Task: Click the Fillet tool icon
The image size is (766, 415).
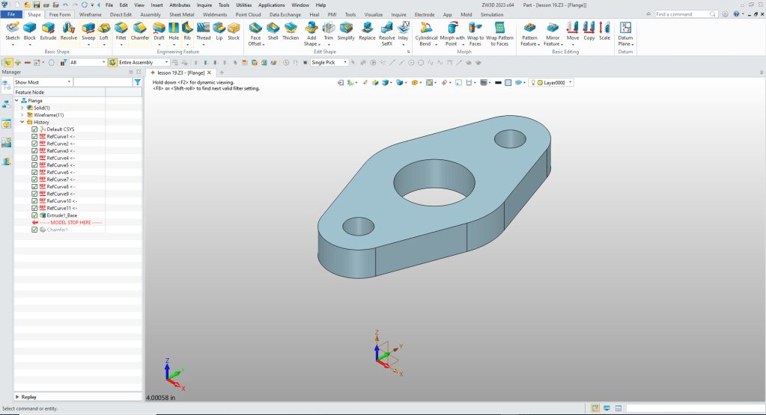Action: (121, 28)
